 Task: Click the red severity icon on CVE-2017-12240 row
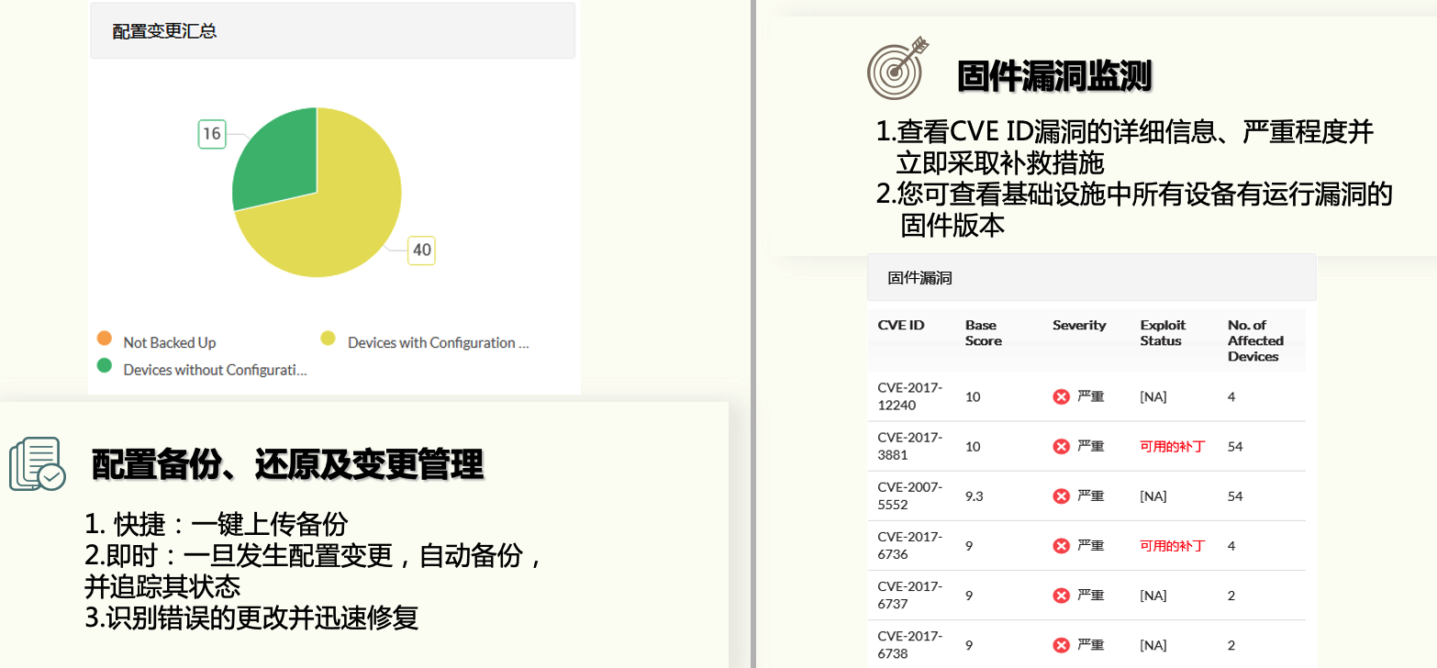pos(1062,396)
